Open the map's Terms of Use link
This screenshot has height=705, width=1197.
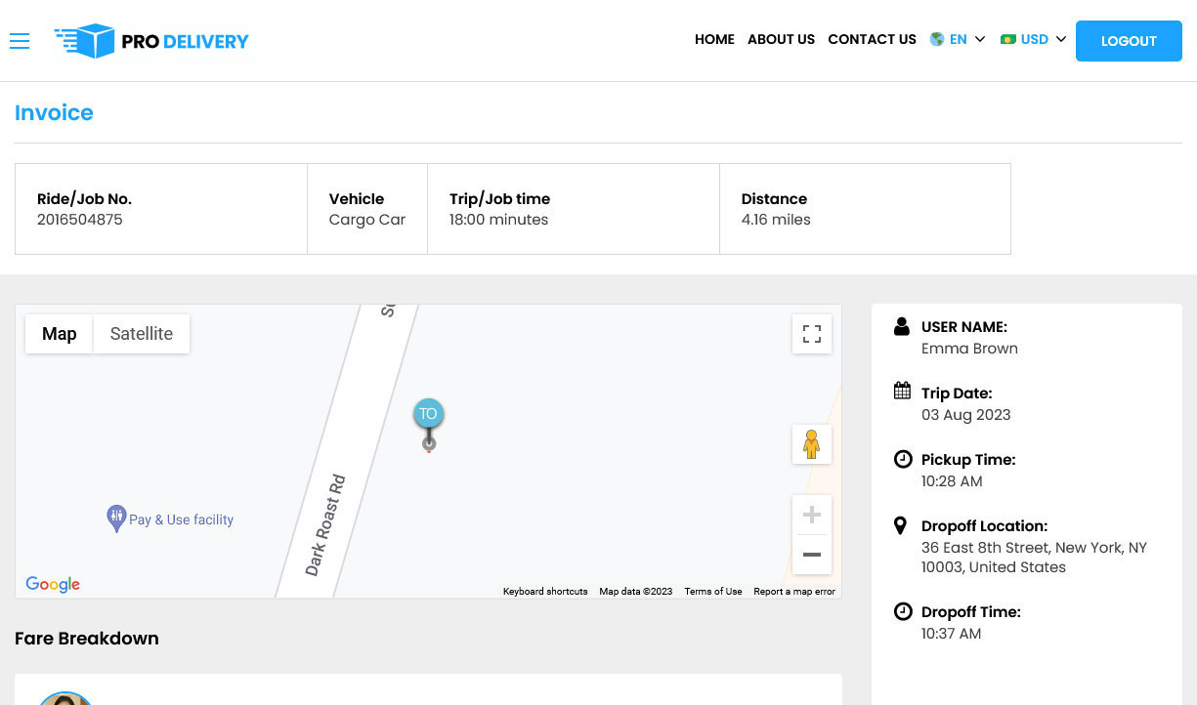(713, 591)
